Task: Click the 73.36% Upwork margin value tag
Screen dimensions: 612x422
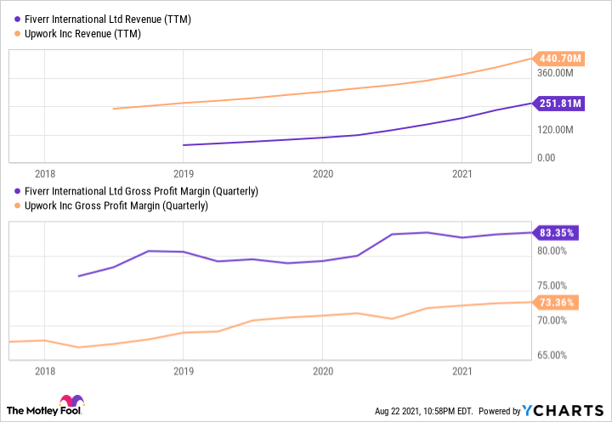Action: tap(557, 302)
